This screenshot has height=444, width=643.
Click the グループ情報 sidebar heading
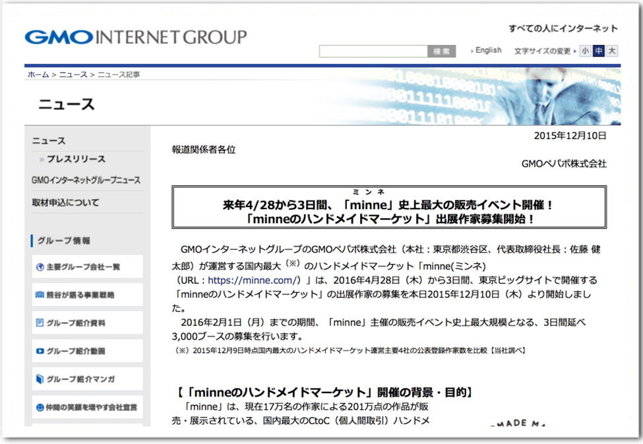(64, 240)
